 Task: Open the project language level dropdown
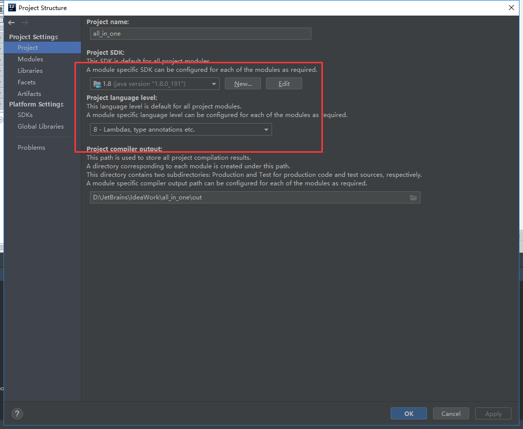pos(266,129)
